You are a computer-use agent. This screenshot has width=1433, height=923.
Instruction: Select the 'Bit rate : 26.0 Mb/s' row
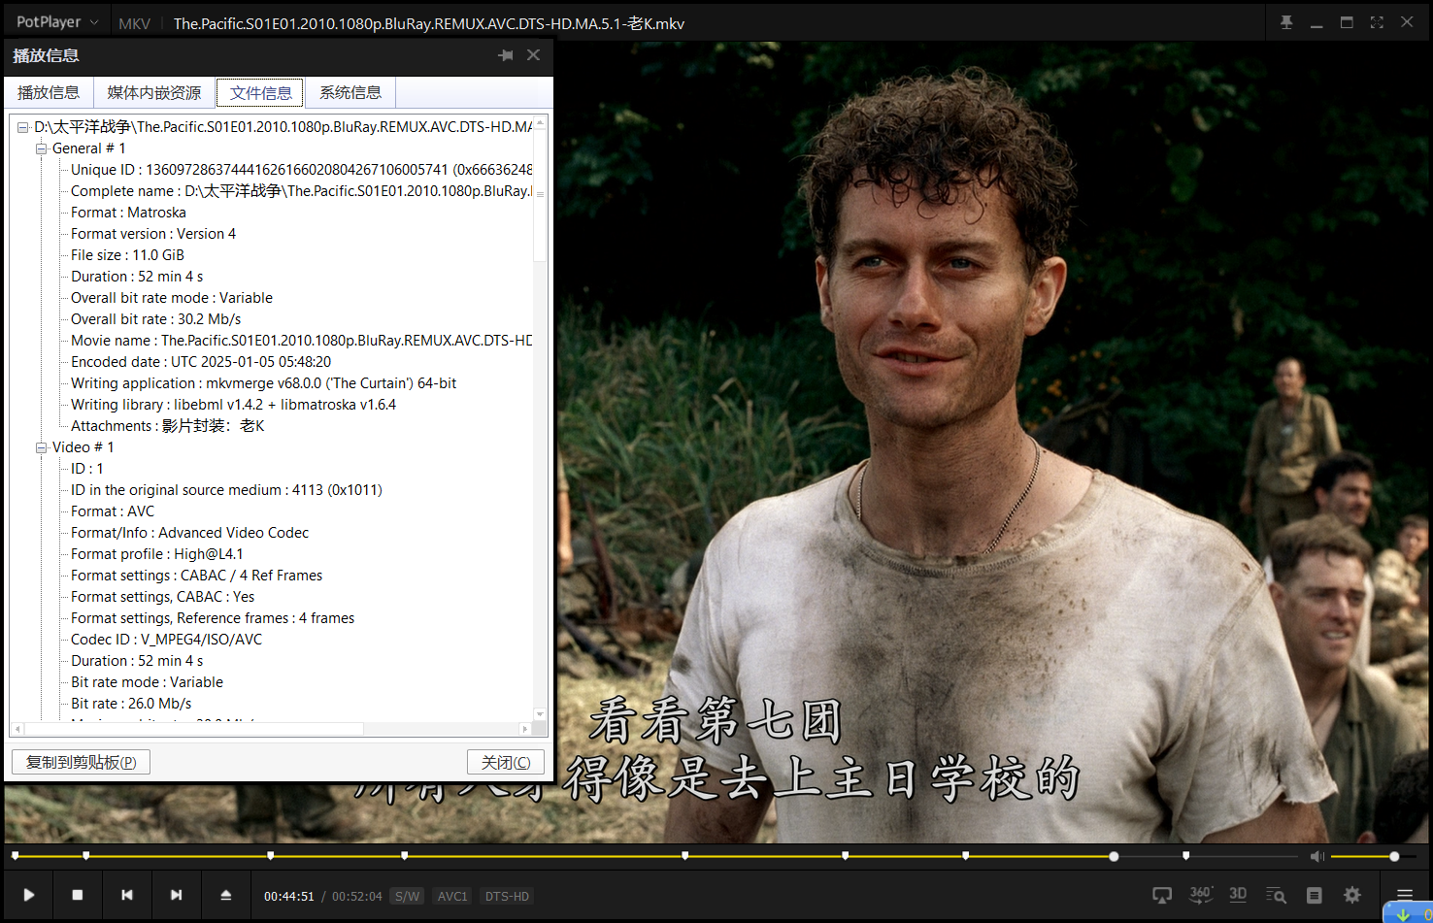coord(131,704)
